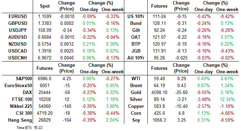This screenshot has width=241, height=131.
Task: Click the Gold futures price 4598.10
Action: [x=159, y=93]
